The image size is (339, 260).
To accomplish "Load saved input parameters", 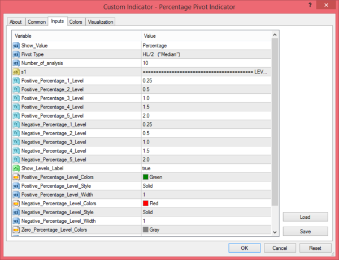I will point(305,216).
